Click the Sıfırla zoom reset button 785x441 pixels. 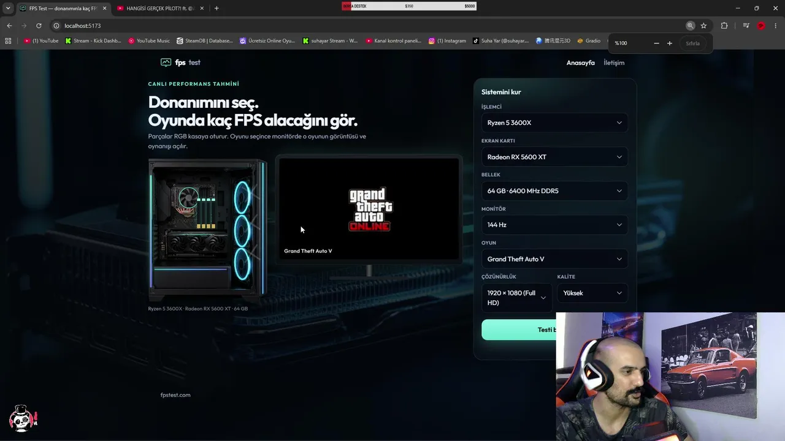point(692,43)
